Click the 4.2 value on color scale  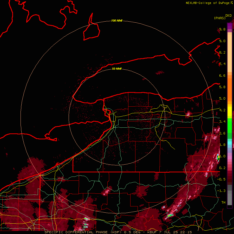pos(222,110)
